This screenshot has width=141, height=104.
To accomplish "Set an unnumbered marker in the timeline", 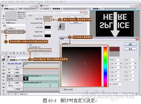I will click(x=21, y=67).
